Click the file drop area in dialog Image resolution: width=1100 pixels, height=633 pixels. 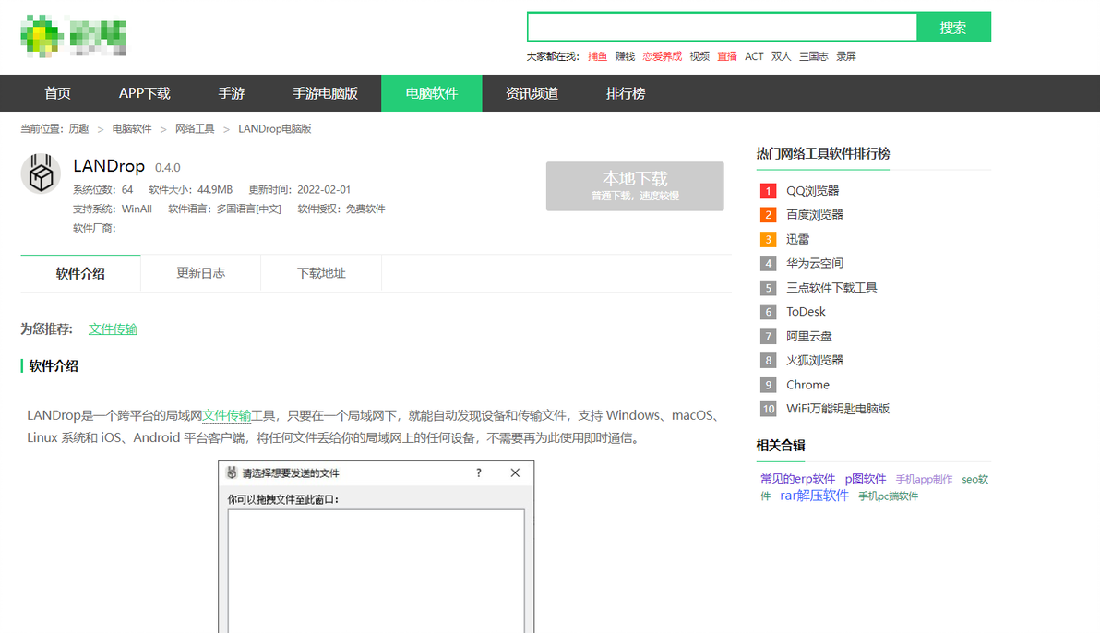tap(376, 571)
